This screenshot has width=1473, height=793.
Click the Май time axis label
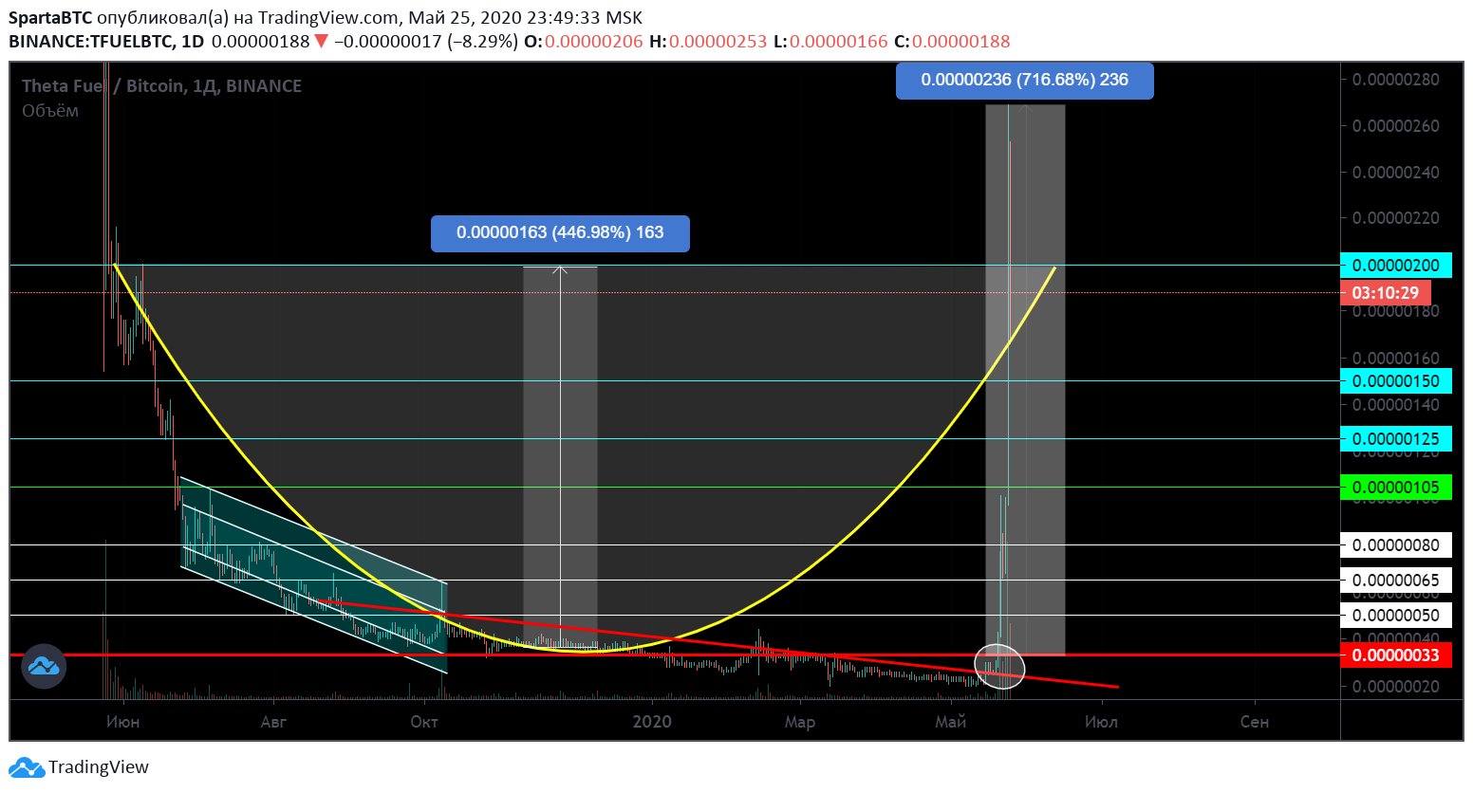point(951,722)
